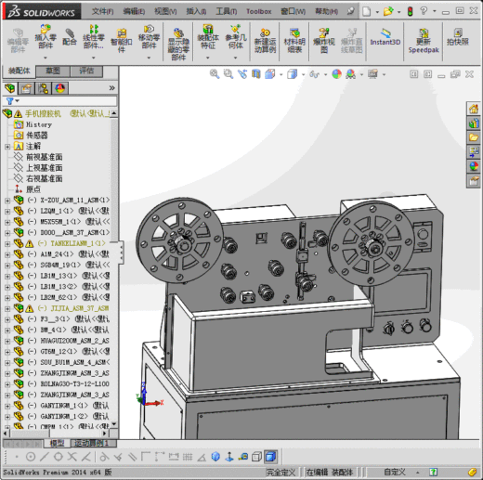The height and width of the screenshot is (480, 483).
Task: Open the Exploded View (爆炸视图) tool
Action: point(324,41)
